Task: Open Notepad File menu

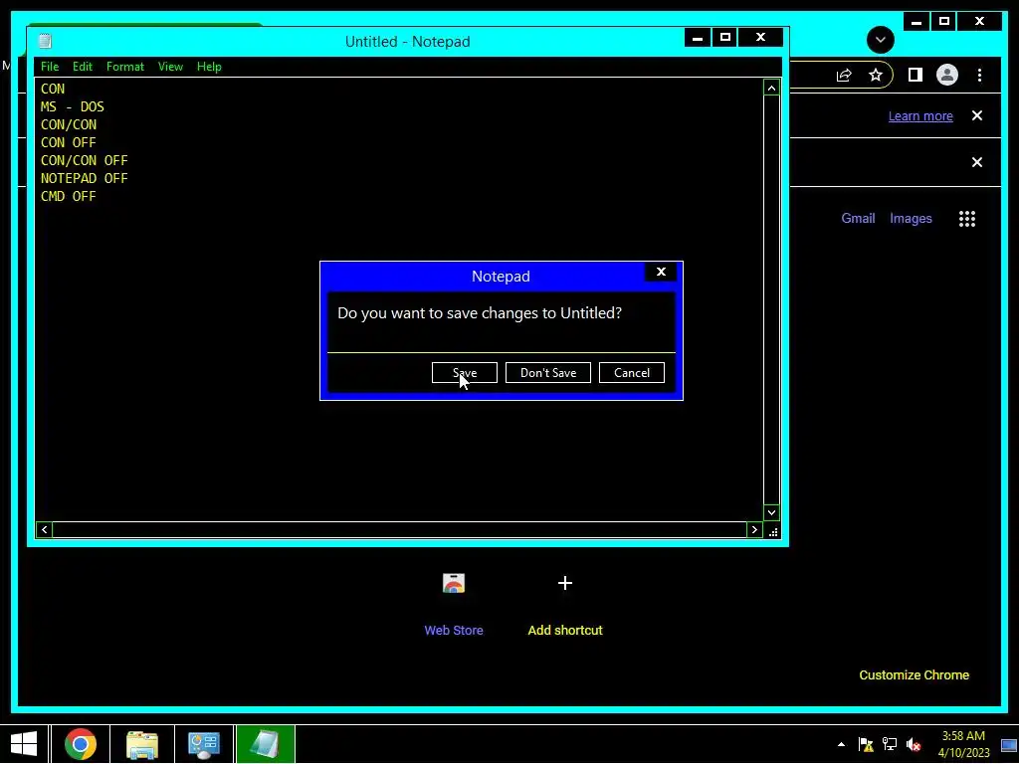Action: [50, 67]
